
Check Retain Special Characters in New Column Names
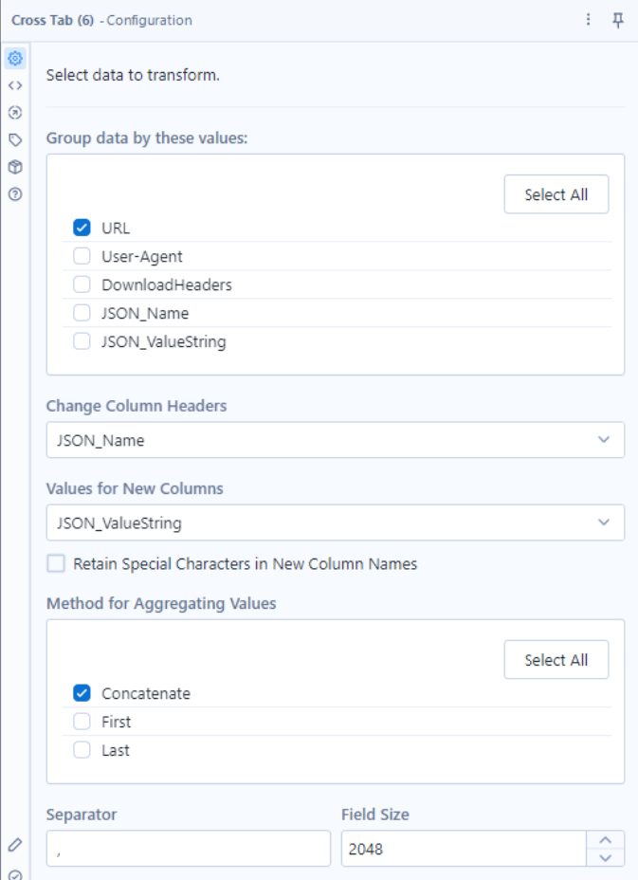coord(56,564)
